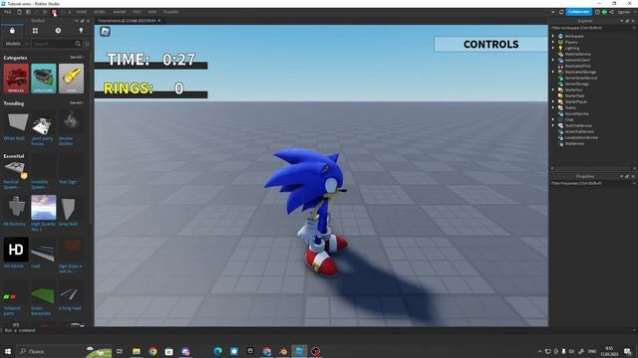Select the R6 Dummy model thumbnail
Screen dimensions: 638x358
pos(16,207)
